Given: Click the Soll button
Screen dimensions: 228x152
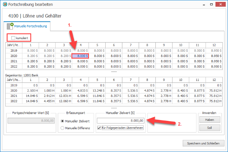Looking at the screenshot, I should (209, 128).
